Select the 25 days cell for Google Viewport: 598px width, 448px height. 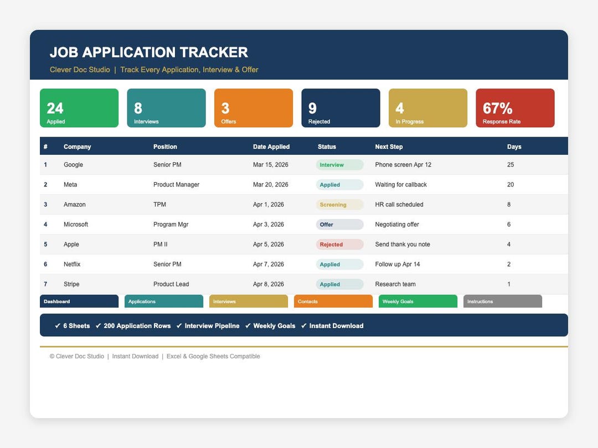[x=511, y=165]
